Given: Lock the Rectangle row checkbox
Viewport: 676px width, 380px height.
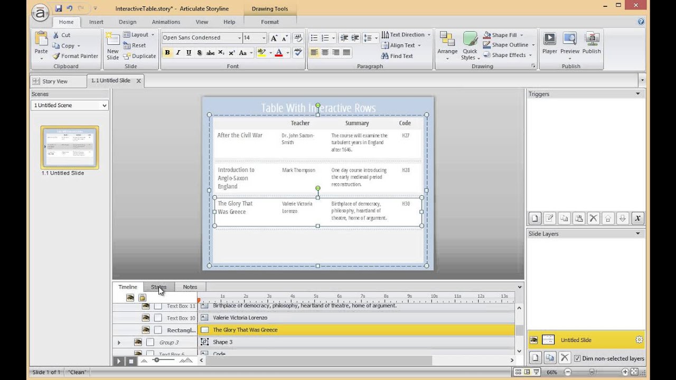Looking at the screenshot, I should [x=158, y=330].
